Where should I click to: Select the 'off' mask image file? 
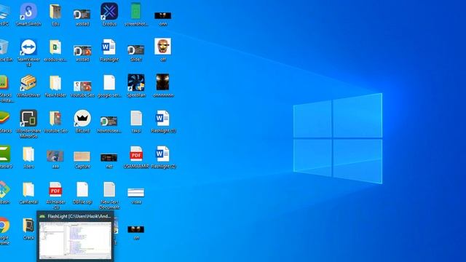click(x=162, y=47)
